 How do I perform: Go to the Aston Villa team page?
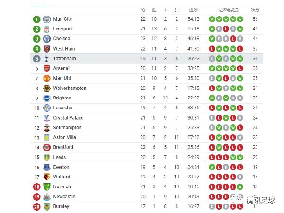tap(65, 137)
